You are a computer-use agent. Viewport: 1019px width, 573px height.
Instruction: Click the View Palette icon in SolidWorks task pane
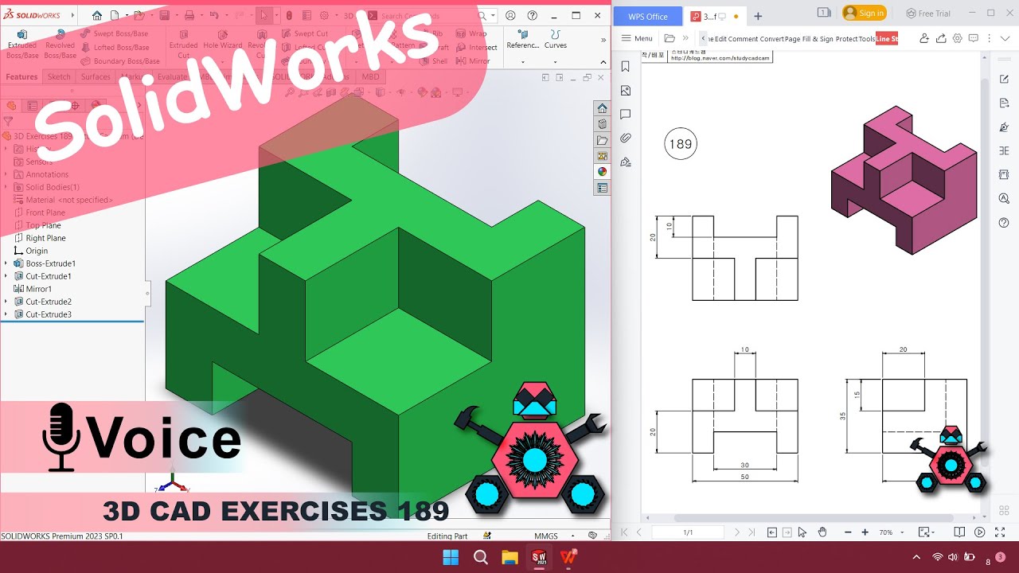602,156
